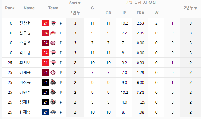
Task: Click the Tigers logo beside 최지민
Action: (53, 63)
